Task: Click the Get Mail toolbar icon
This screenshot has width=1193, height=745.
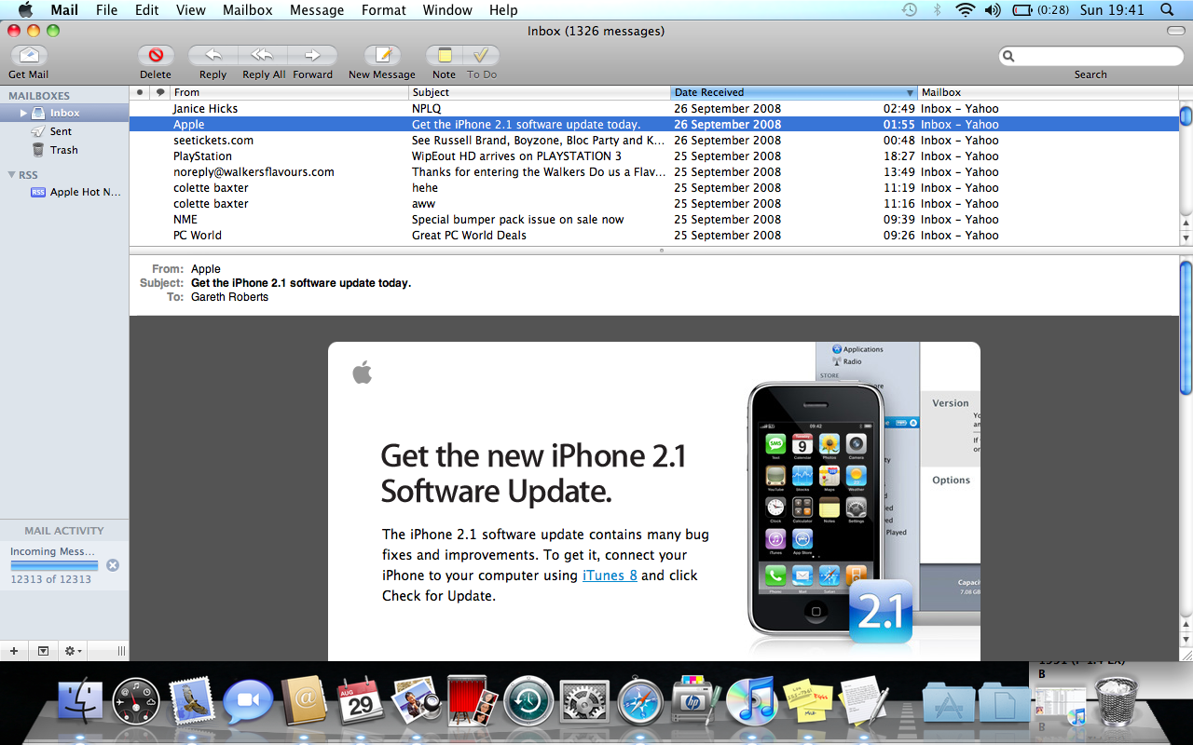Action: click(29, 56)
